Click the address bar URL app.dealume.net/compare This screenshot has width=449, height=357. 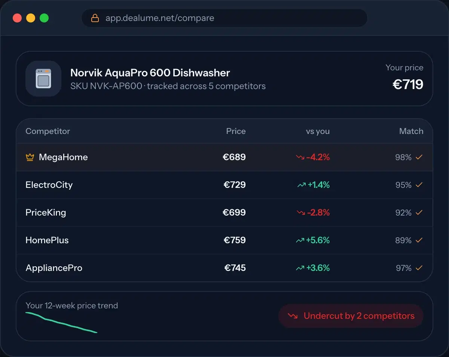(160, 18)
